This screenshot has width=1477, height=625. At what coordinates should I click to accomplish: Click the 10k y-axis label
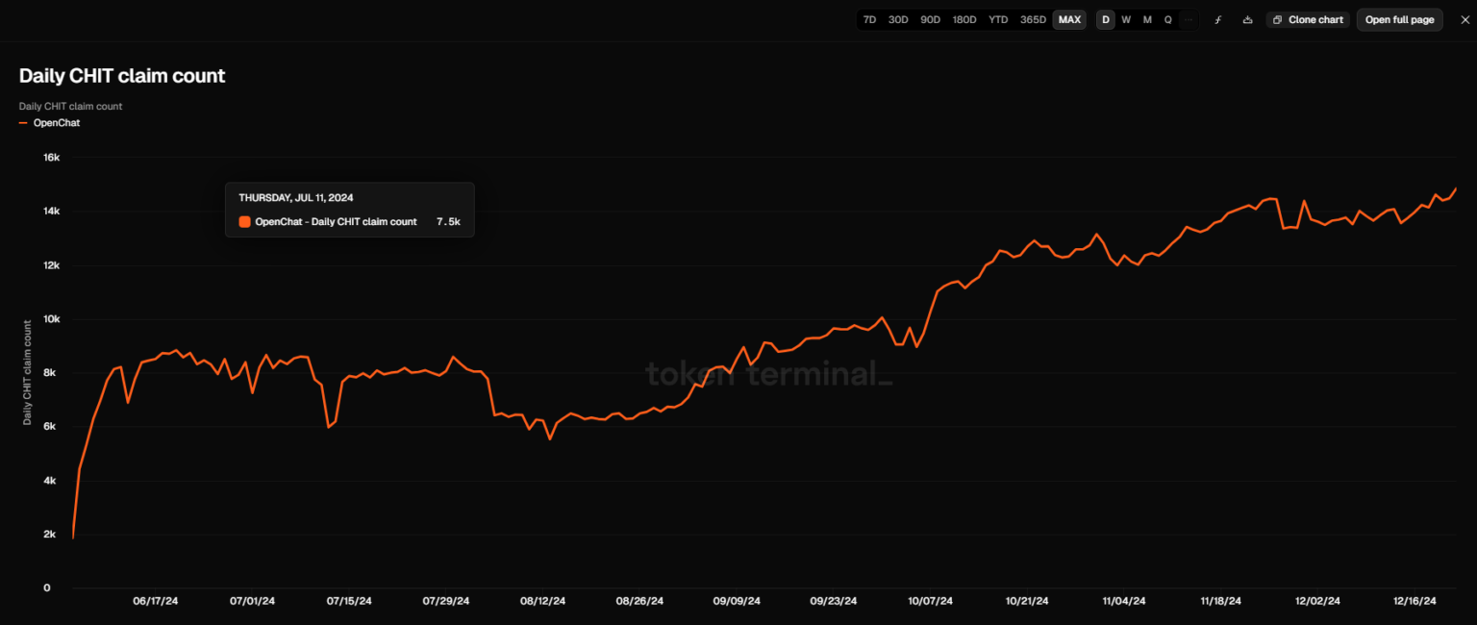(x=52, y=319)
